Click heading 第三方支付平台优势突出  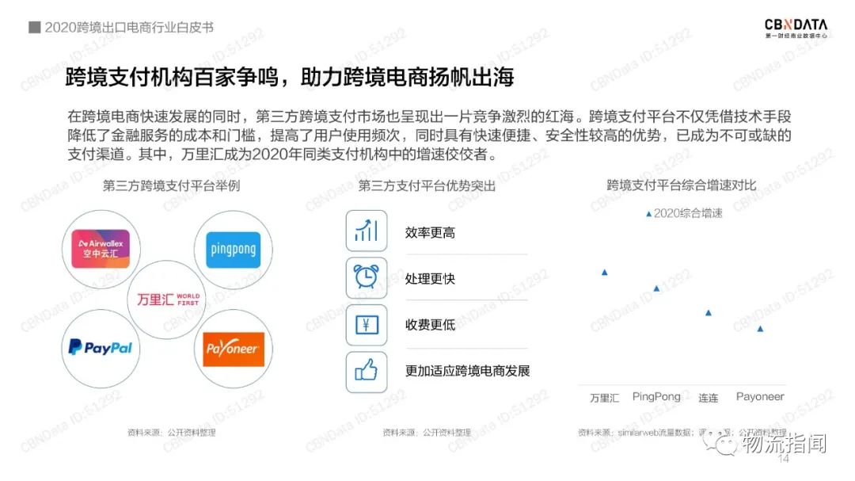pos(427,186)
